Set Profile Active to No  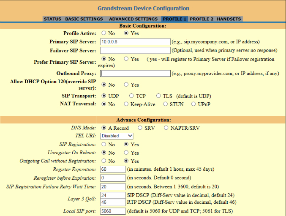(104, 33)
